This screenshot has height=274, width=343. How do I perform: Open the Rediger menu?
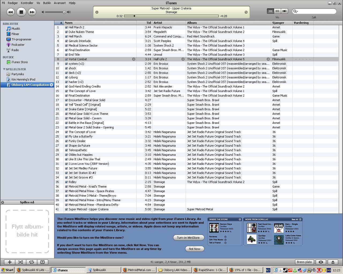(13, 3)
